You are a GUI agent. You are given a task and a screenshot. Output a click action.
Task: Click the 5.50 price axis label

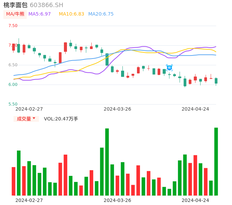(13, 104)
